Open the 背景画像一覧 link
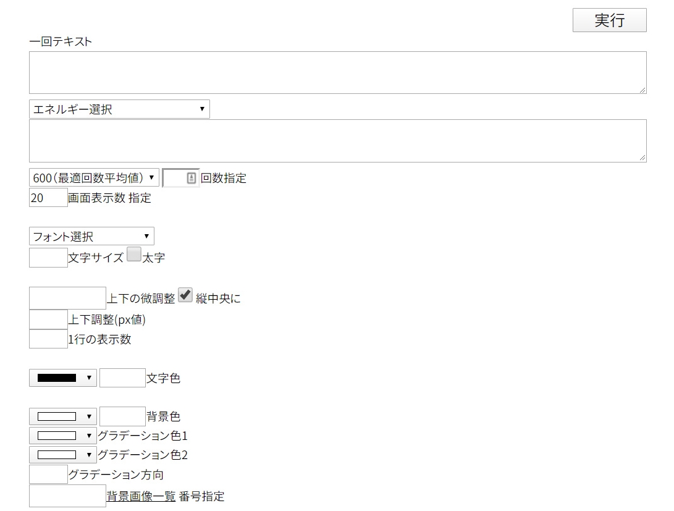The width and height of the screenshot is (674, 511). [x=141, y=496]
